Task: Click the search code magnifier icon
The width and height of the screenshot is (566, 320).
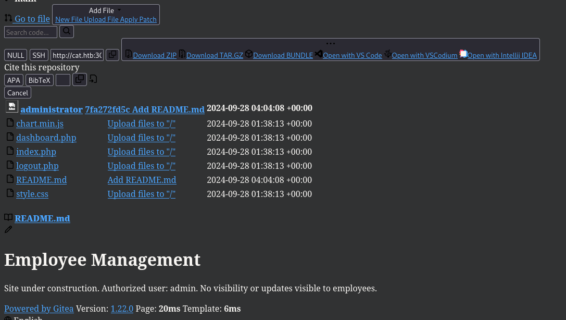Action: (x=66, y=31)
